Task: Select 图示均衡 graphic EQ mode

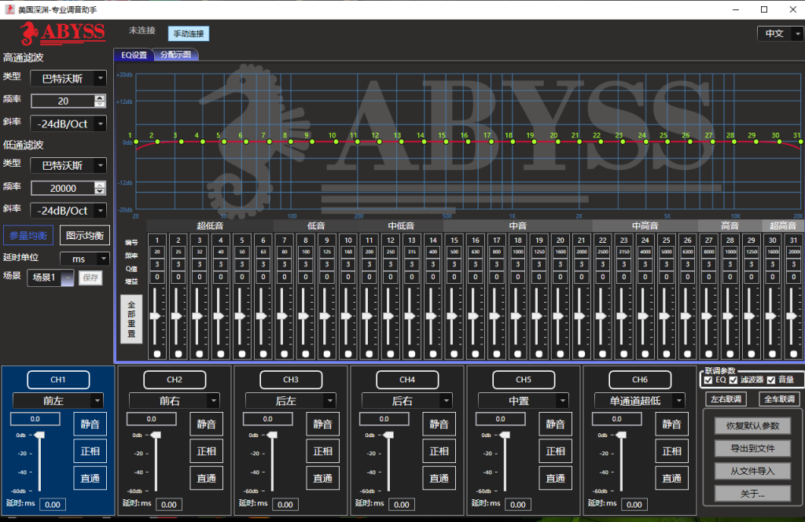Action: pos(85,236)
